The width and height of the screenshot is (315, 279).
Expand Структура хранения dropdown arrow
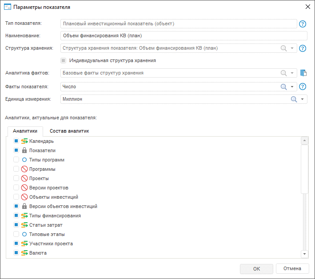(x=292, y=48)
